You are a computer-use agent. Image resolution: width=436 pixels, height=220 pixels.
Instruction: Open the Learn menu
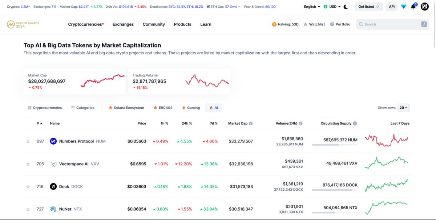click(x=206, y=24)
